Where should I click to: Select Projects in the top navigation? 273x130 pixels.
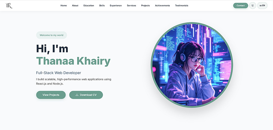click(x=146, y=5)
